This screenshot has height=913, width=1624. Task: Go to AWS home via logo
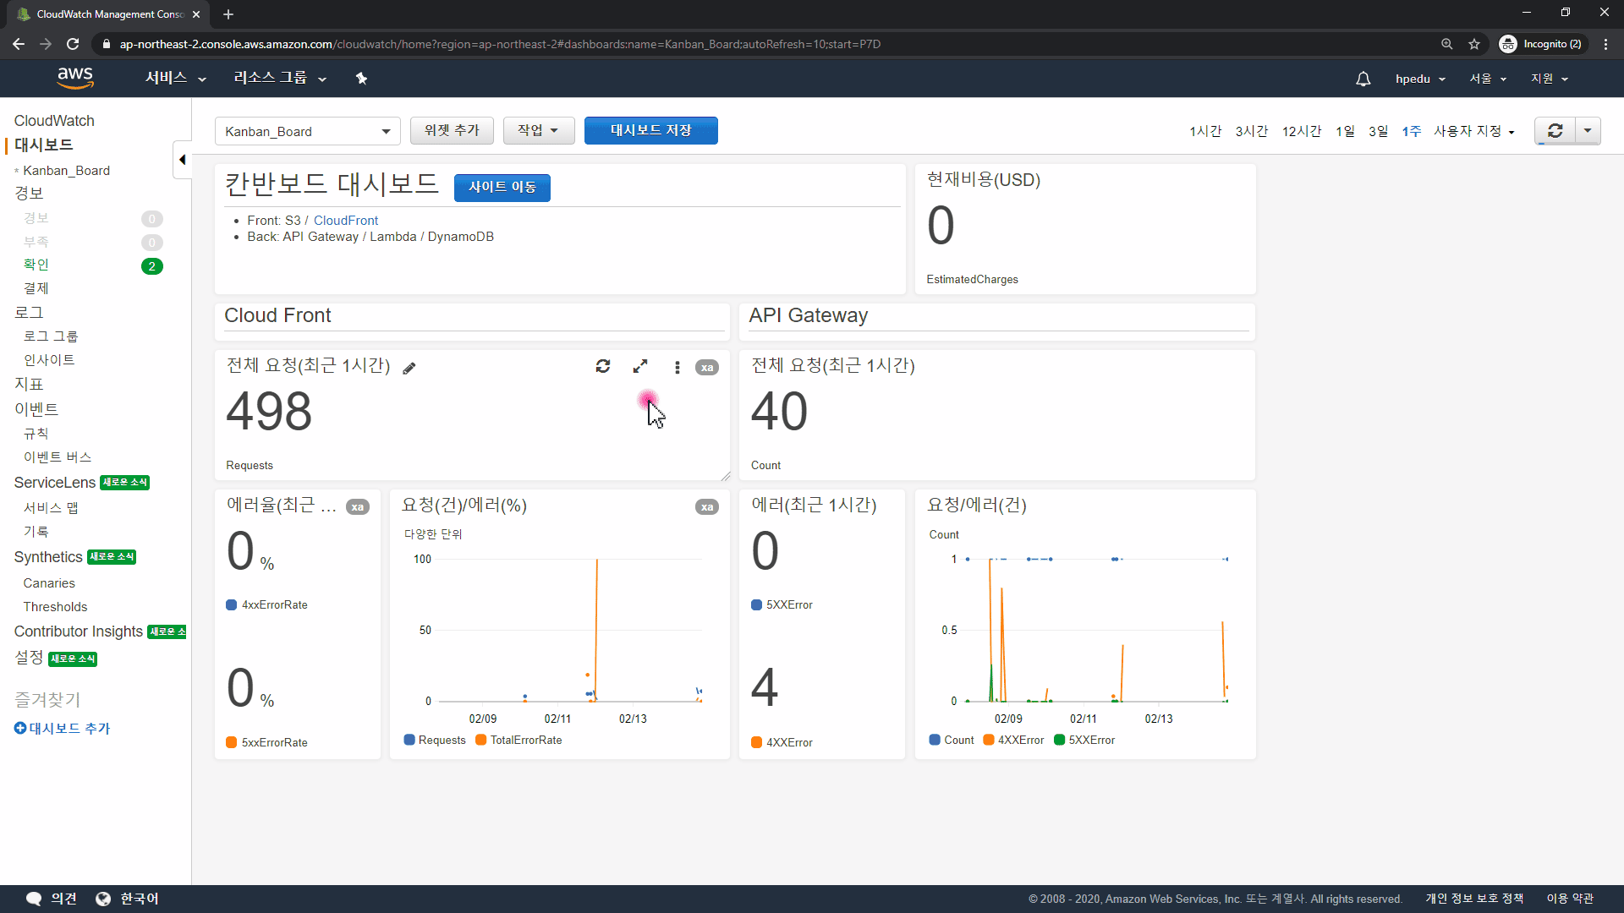tap(75, 78)
